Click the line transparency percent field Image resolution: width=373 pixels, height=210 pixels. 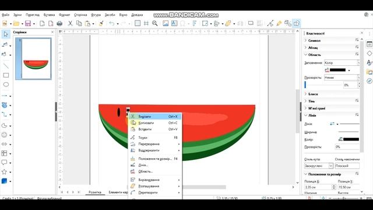(x=347, y=147)
